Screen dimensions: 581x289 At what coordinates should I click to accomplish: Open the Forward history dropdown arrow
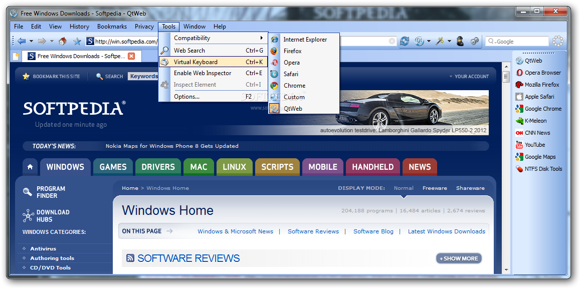pyautogui.click(x=52, y=41)
